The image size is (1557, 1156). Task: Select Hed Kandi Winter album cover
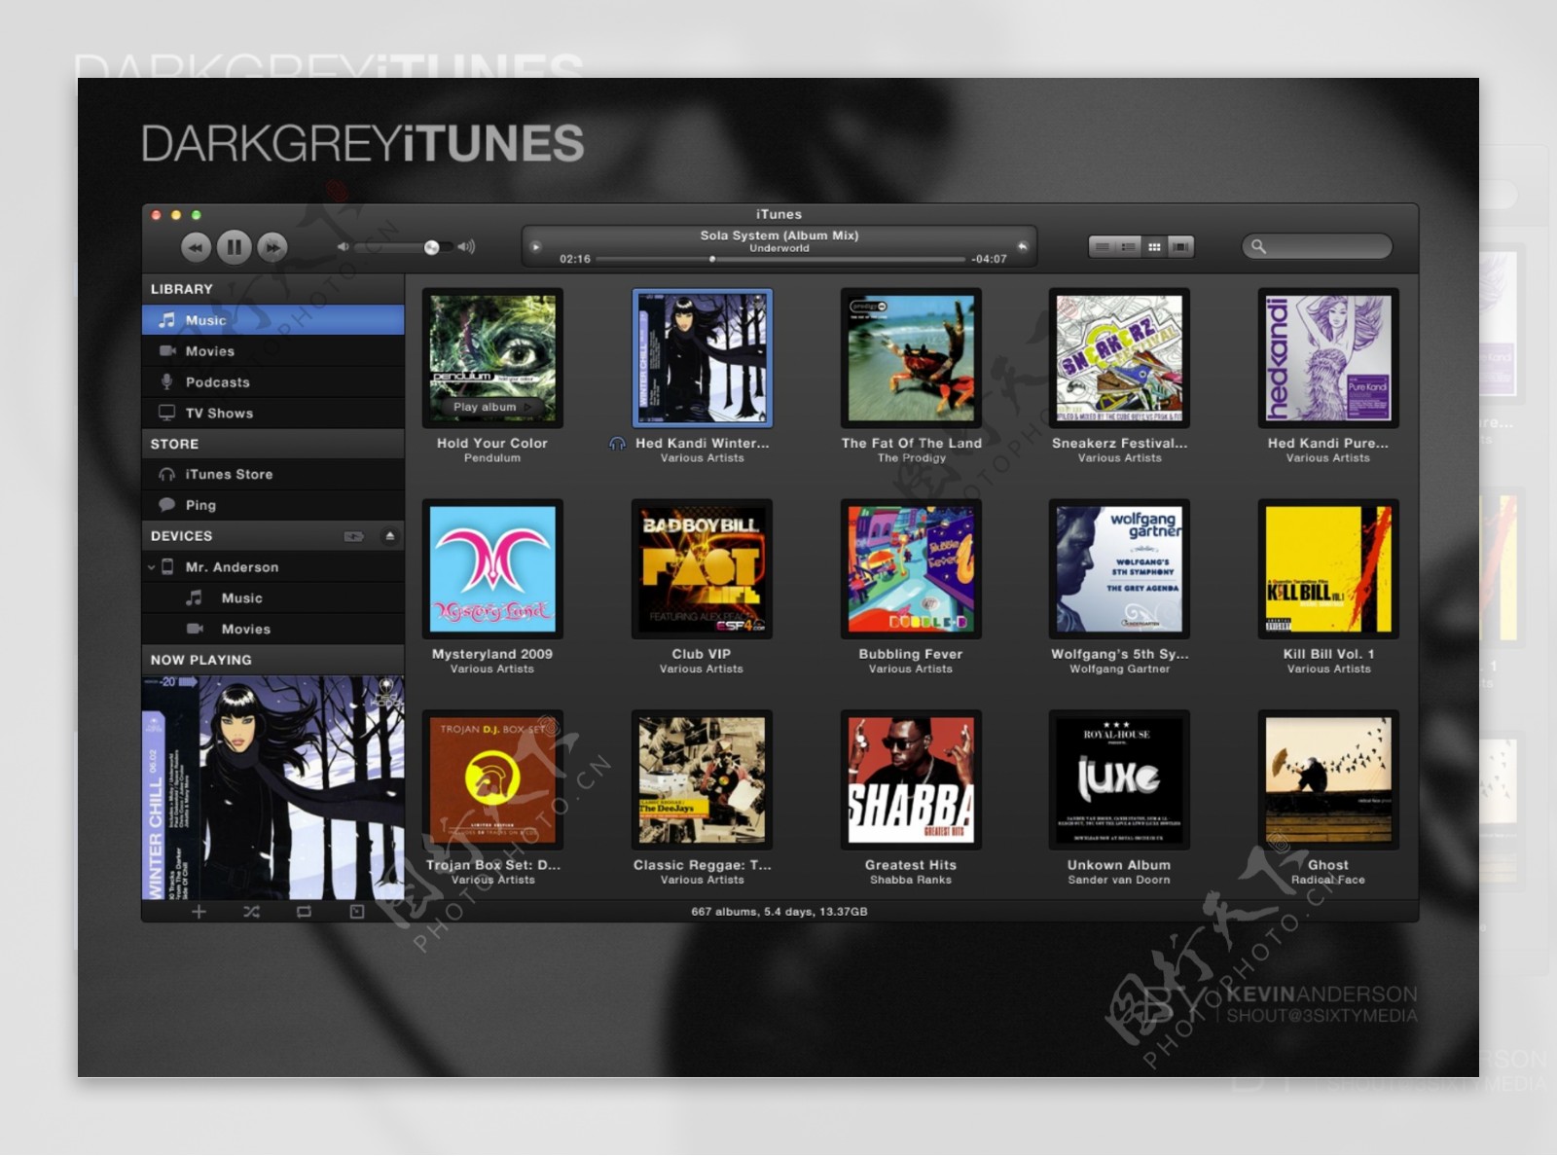[703, 358]
